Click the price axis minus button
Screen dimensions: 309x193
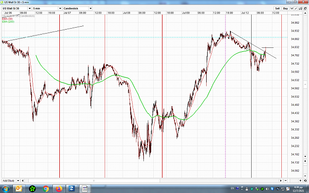click(x=305, y=176)
